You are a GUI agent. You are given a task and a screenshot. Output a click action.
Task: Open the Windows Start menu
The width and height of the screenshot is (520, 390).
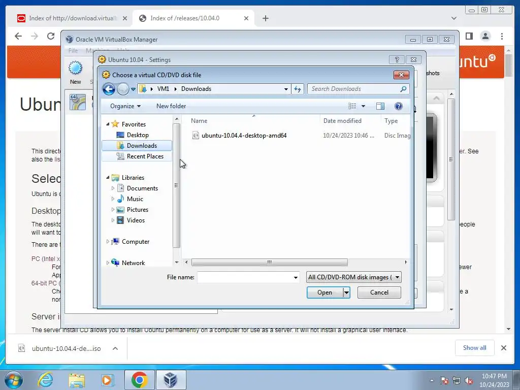point(14,380)
